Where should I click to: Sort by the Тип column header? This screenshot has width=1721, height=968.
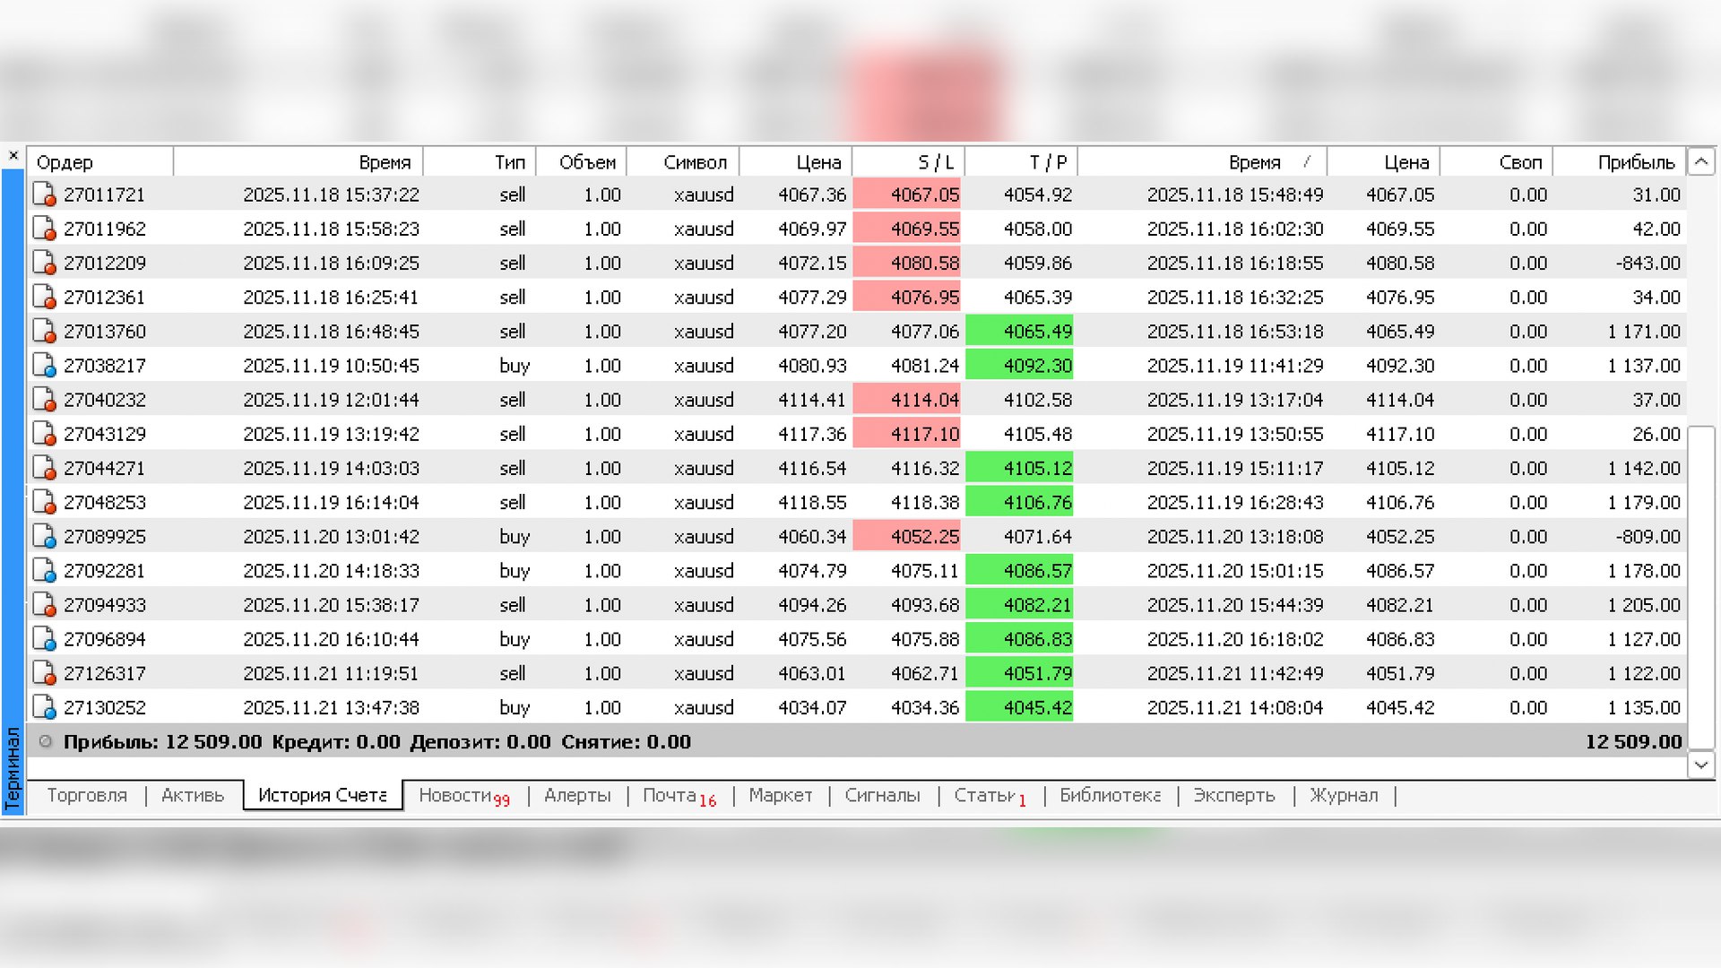(x=480, y=162)
